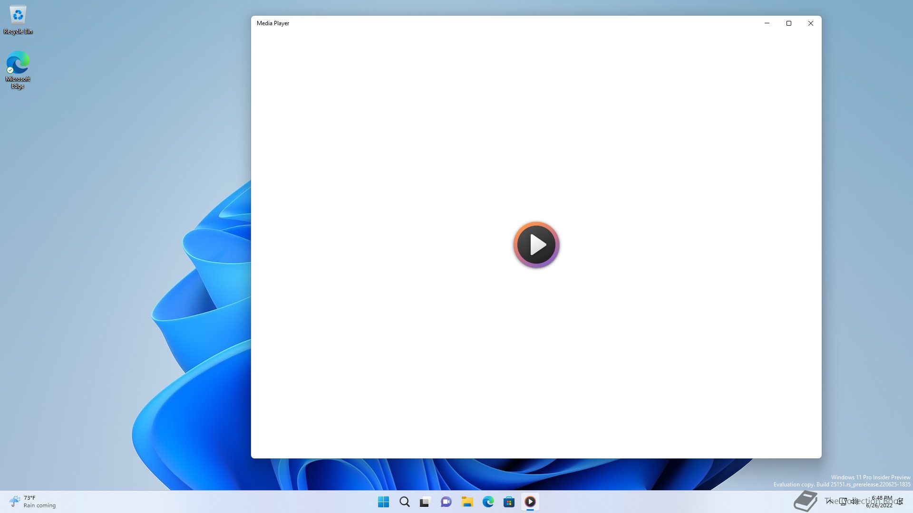This screenshot has height=513, width=913.
Task: Maximize the Media Player window
Action: [x=789, y=23]
